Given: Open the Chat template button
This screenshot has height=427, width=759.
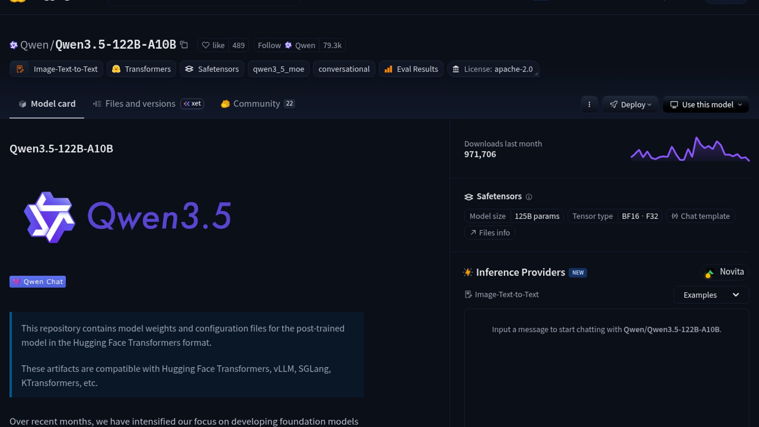Looking at the screenshot, I should tap(700, 216).
